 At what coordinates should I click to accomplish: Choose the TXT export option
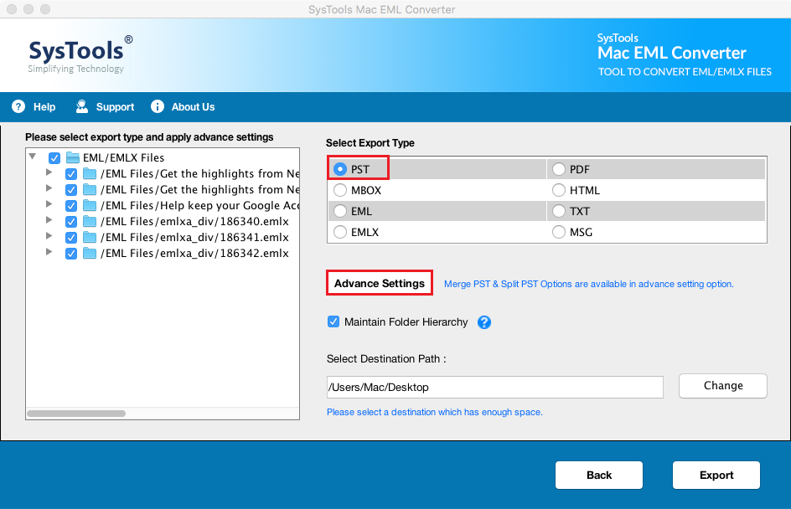click(x=558, y=211)
